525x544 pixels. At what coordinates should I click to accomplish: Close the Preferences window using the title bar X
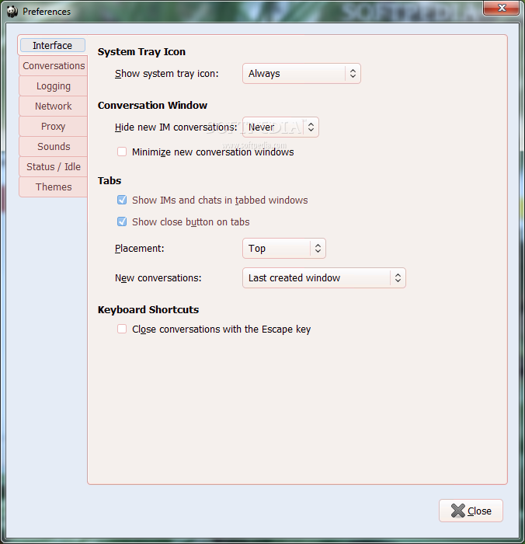coord(501,8)
